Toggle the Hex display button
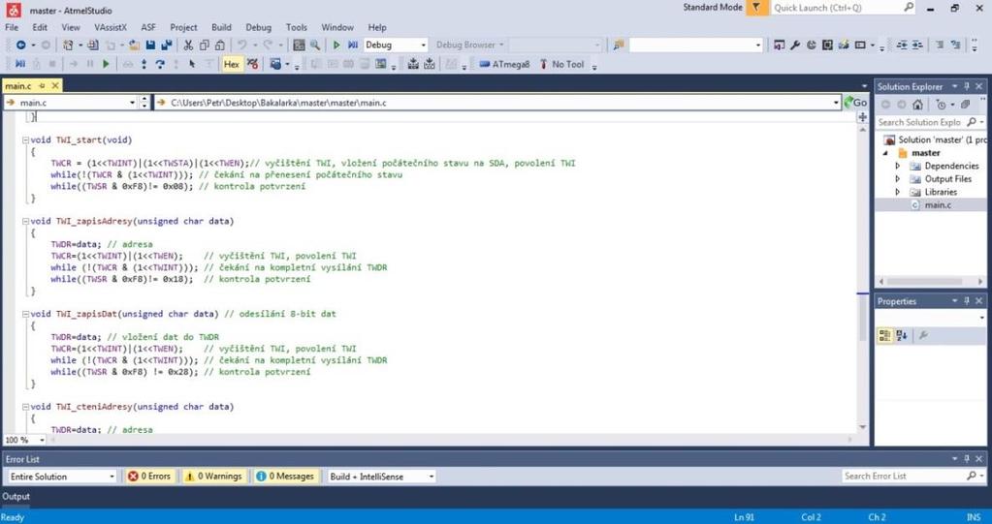992x524 pixels. tap(232, 64)
